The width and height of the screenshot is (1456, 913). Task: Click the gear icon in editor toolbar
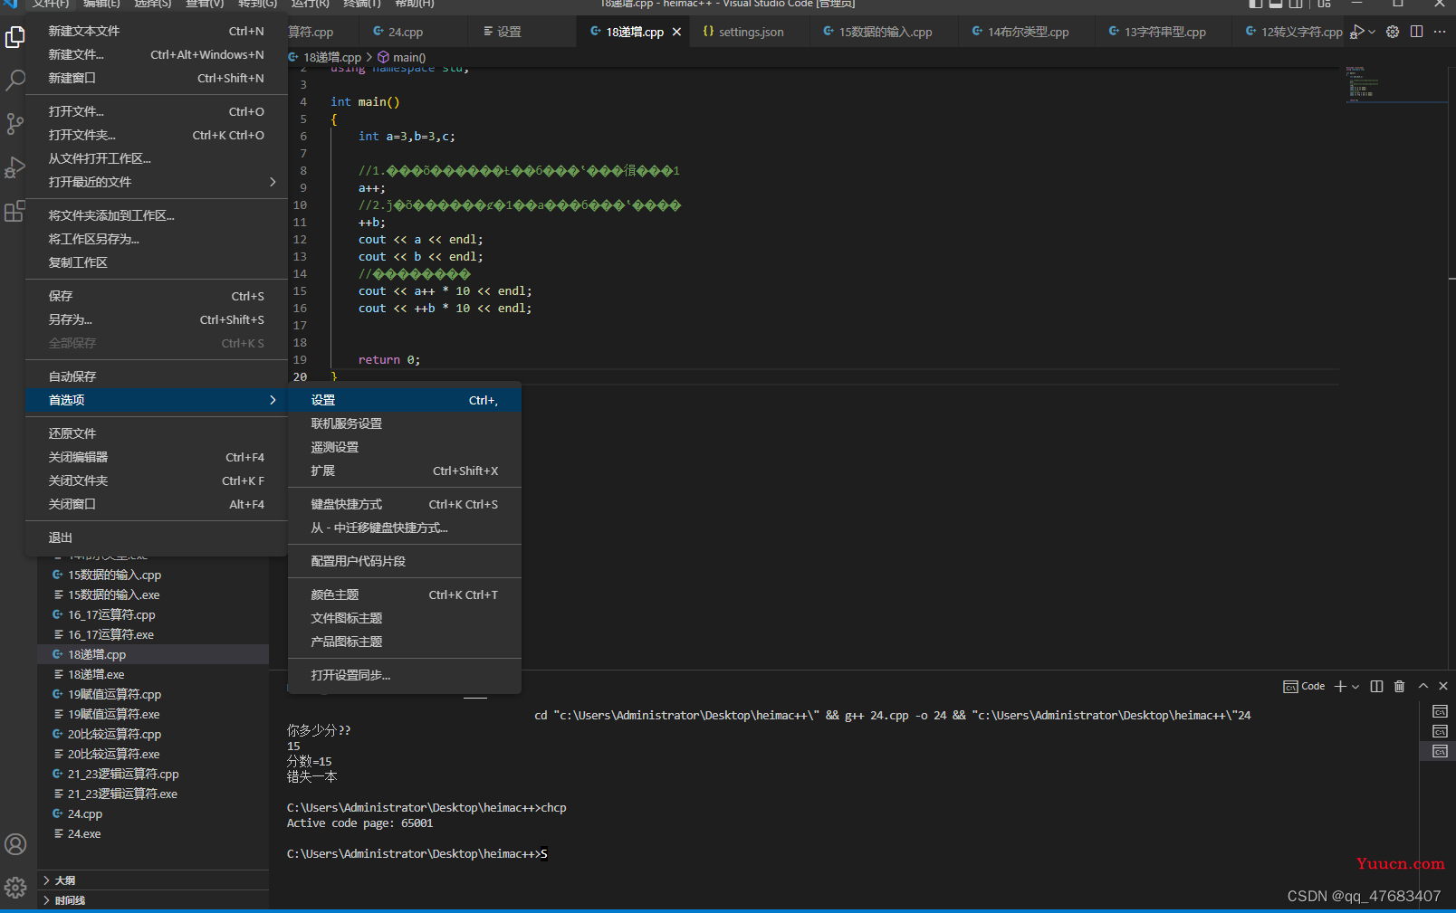tap(1393, 32)
